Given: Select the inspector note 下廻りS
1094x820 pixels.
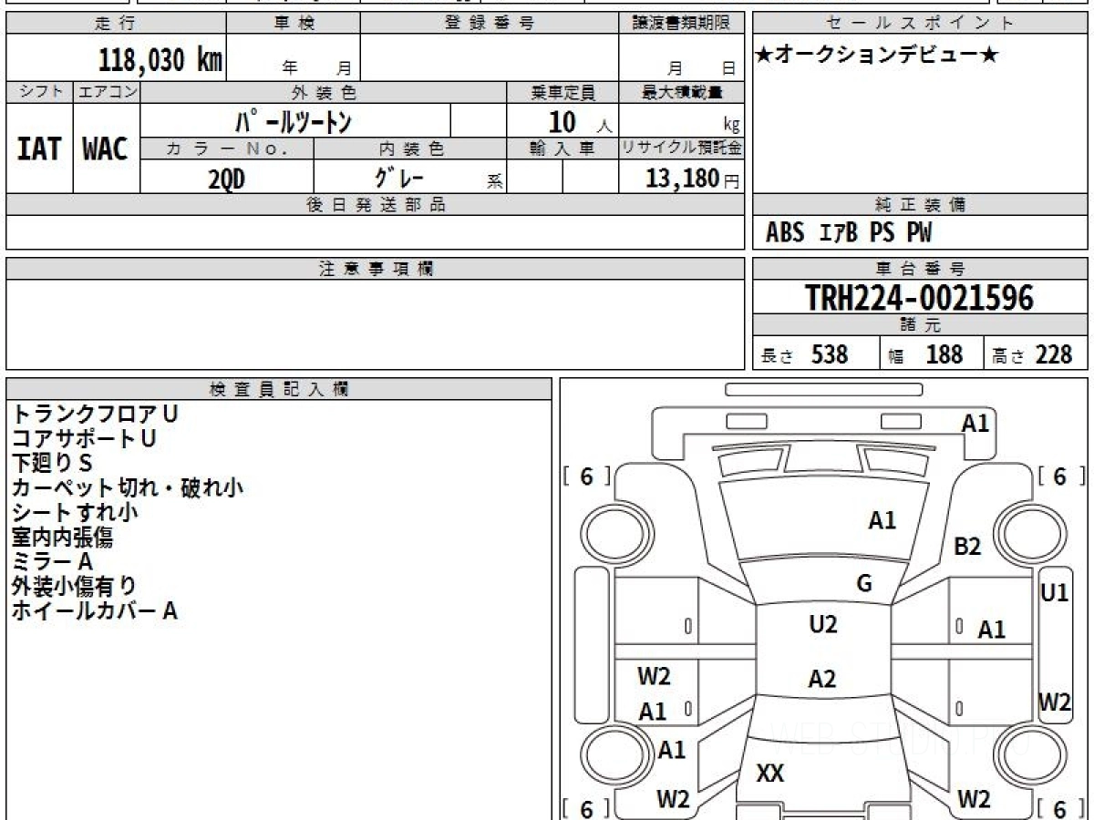Looking at the screenshot, I should [x=52, y=463].
